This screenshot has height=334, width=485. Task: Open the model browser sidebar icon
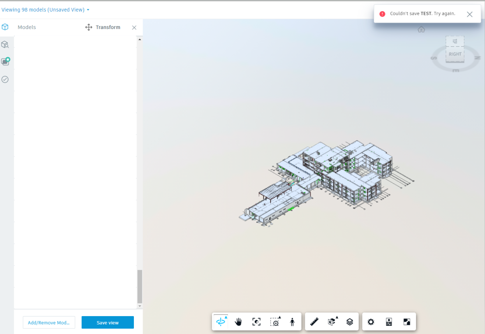[x=5, y=45]
